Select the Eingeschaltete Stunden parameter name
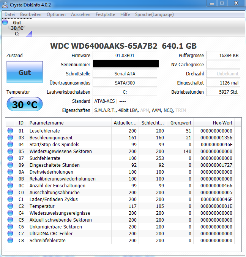Viewport: 246px width, 257px height. click(55, 165)
